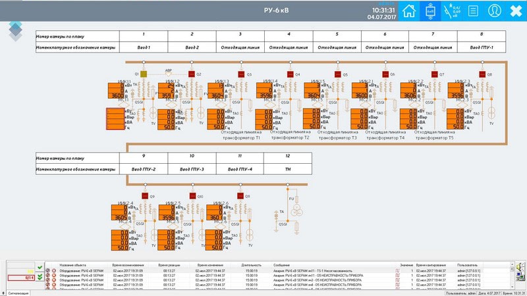This screenshot has width=527, height=296.
Task: Click the FU fuse symbol in cell 12
Action: (297, 199)
